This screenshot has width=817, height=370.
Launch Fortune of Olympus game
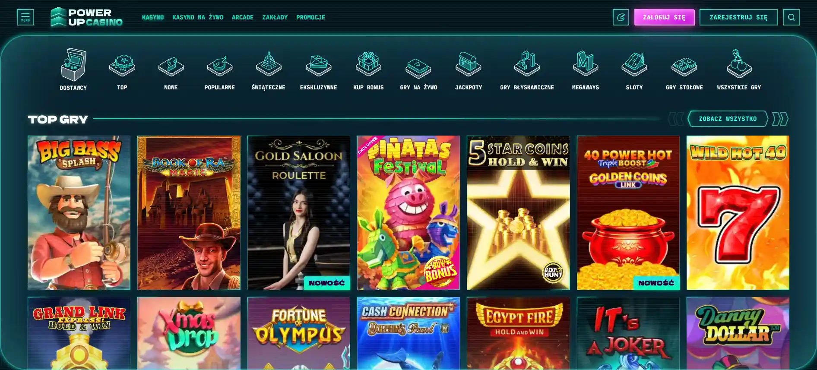pos(299,333)
